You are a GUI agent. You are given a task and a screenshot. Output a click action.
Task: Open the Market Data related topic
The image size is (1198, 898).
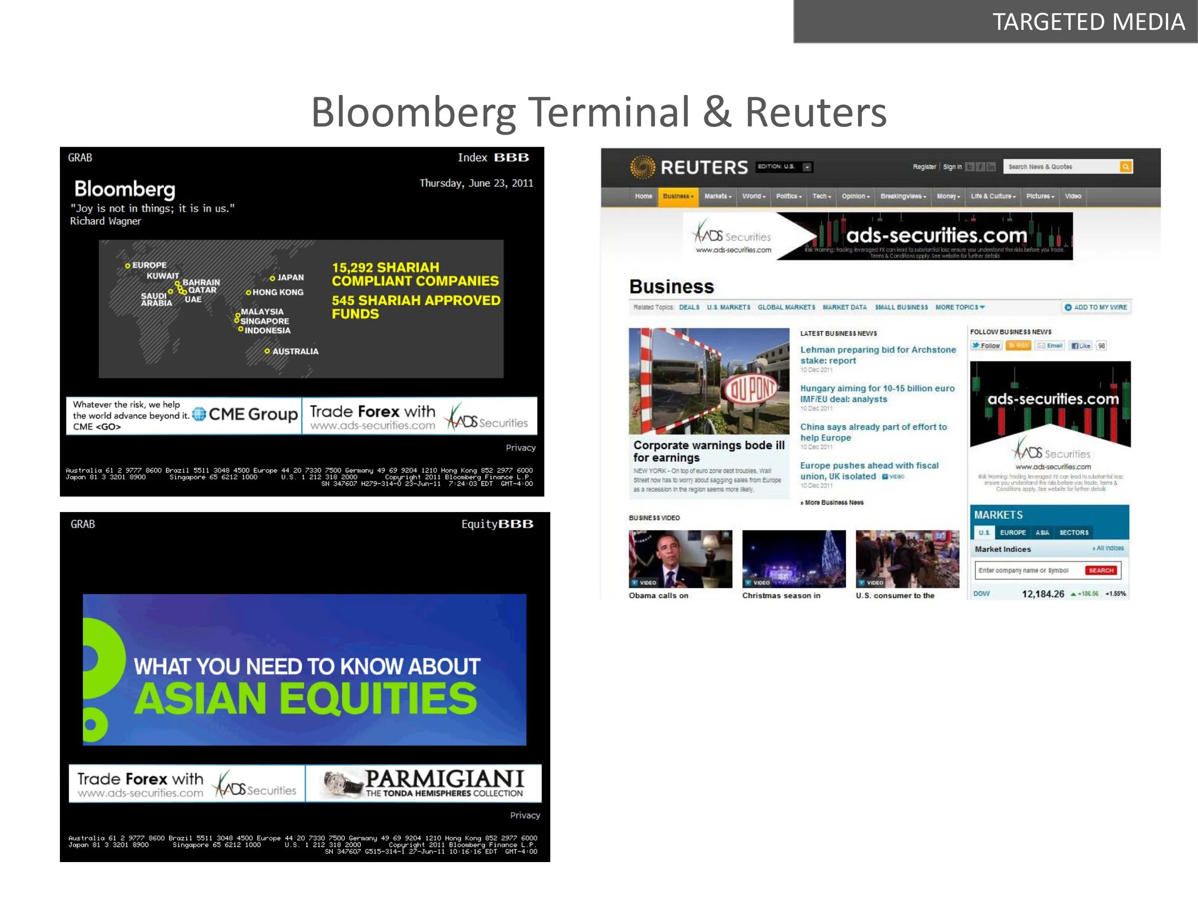(x=845, y=307)
